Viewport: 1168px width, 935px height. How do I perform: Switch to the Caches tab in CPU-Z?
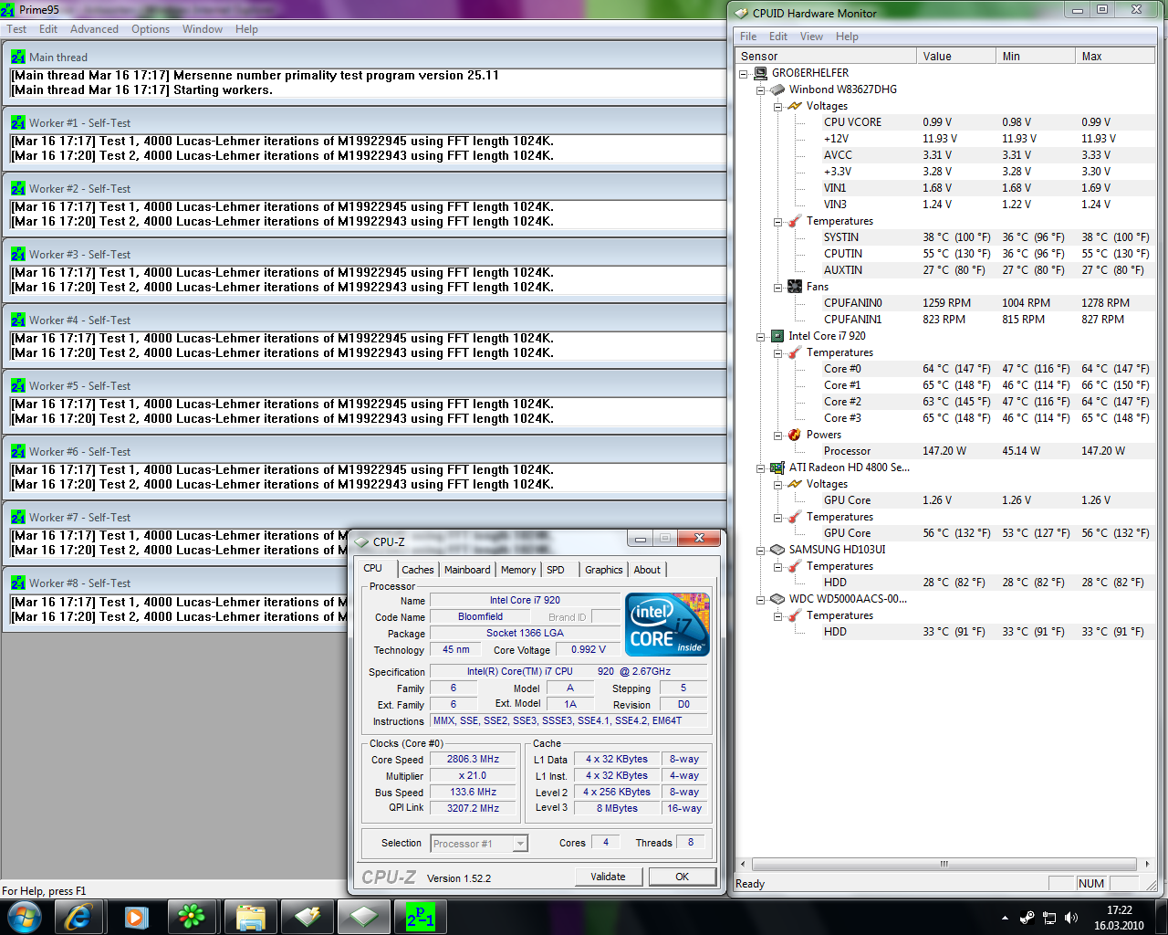418,570
